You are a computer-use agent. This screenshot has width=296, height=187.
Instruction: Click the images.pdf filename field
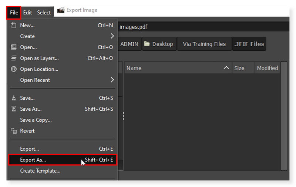pyautogui.click(x=203, y=27)
